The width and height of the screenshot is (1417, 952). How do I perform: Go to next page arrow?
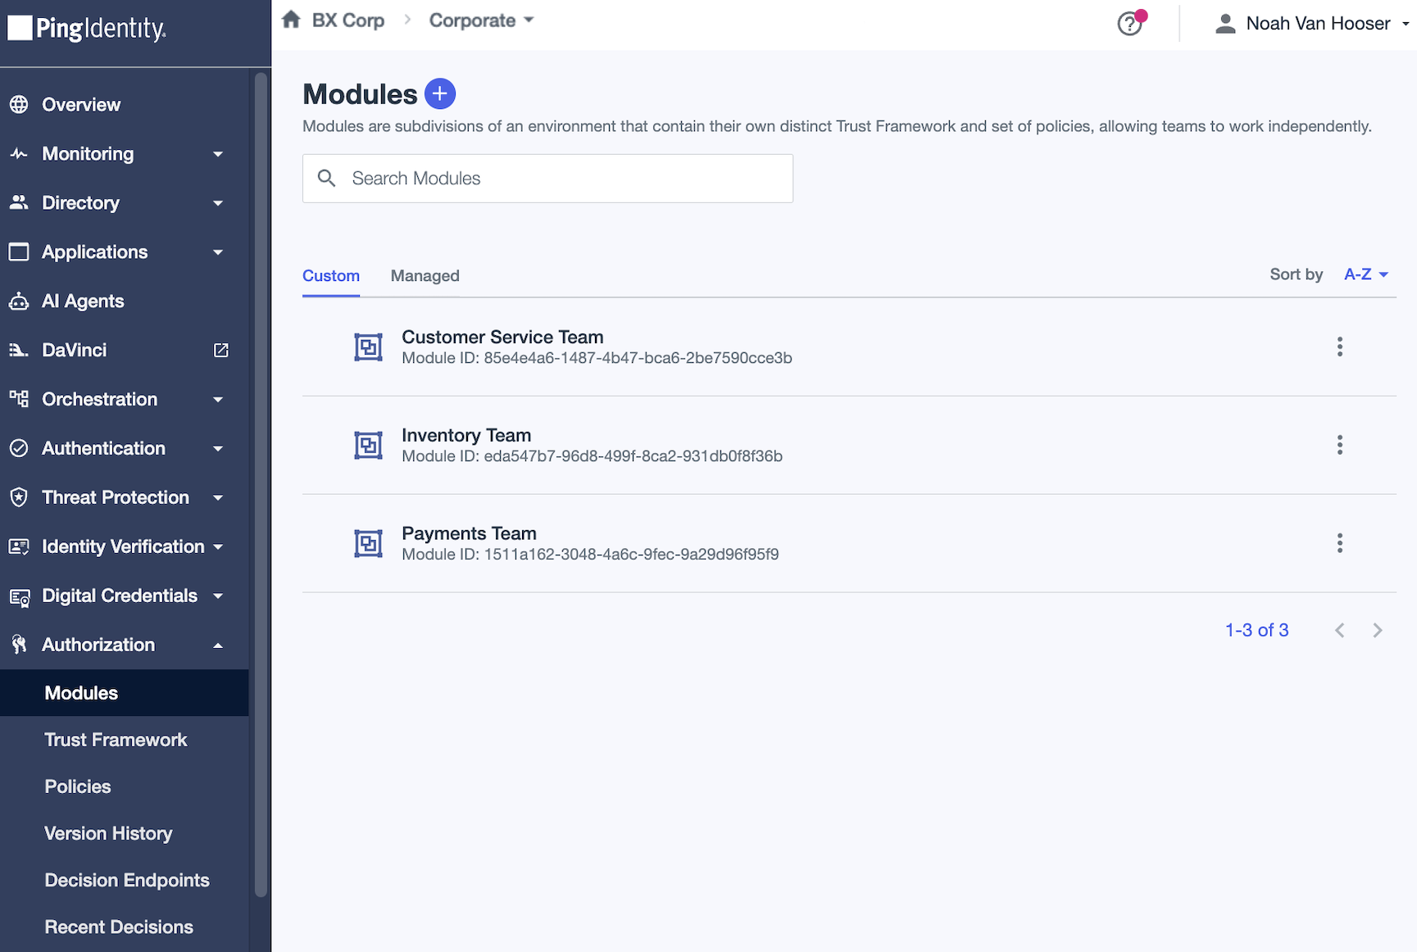click(x=1378, y=630)
